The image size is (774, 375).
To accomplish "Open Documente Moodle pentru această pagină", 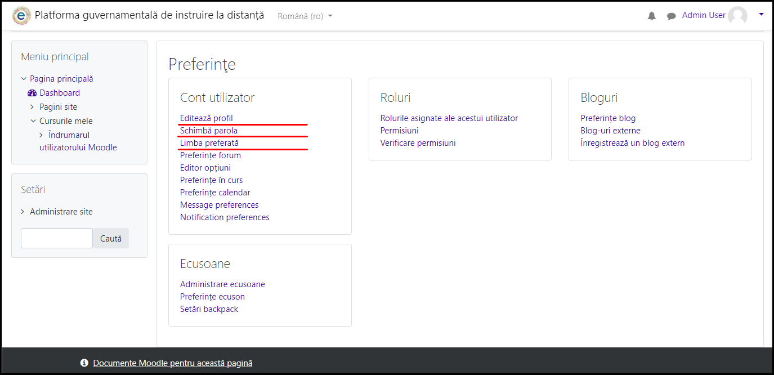I will pos(173,363).
